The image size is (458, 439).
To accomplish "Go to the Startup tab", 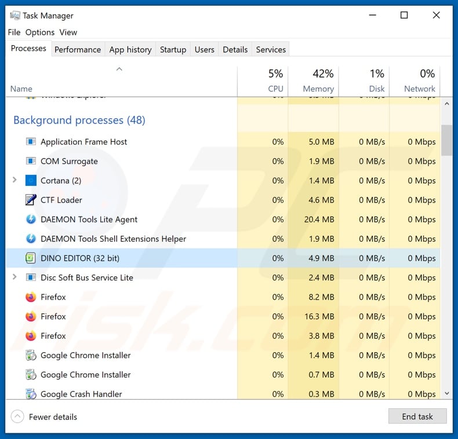I will pyautogui.click(x=173, y=50).
